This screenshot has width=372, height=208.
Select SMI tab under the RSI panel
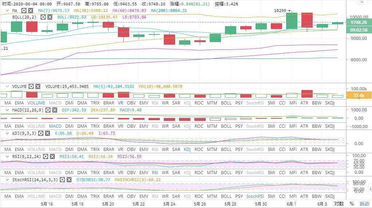tap(272, 173)
